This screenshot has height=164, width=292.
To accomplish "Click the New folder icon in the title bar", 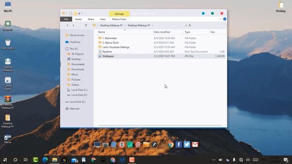I will point(75,13).
